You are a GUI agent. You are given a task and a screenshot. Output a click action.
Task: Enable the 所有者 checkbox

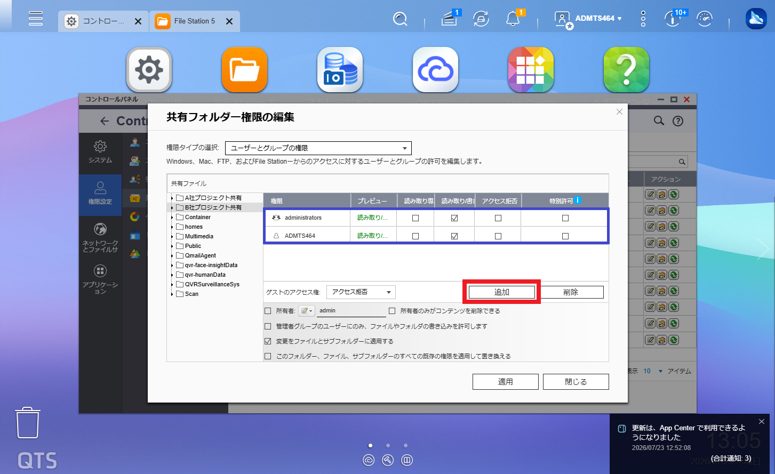(268, 311)
